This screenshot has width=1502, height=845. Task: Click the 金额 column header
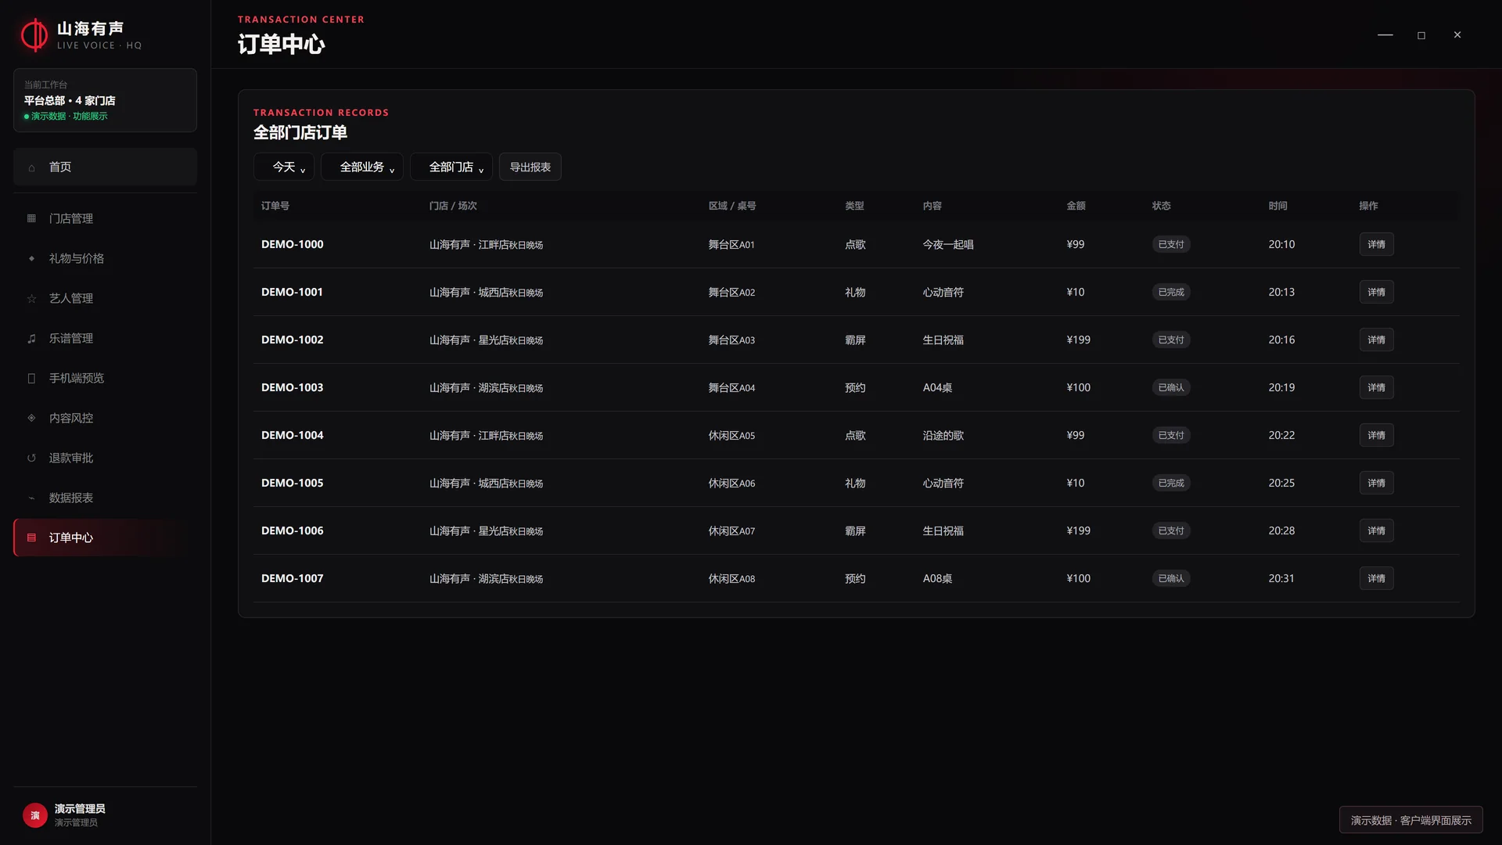(x=1076, y=206)
